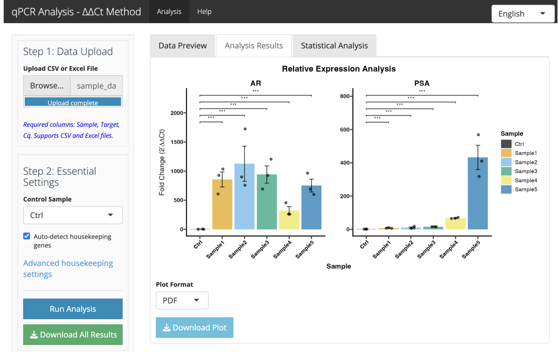Click the Sample5 bar in PSA chart

(x=477, y=193)
